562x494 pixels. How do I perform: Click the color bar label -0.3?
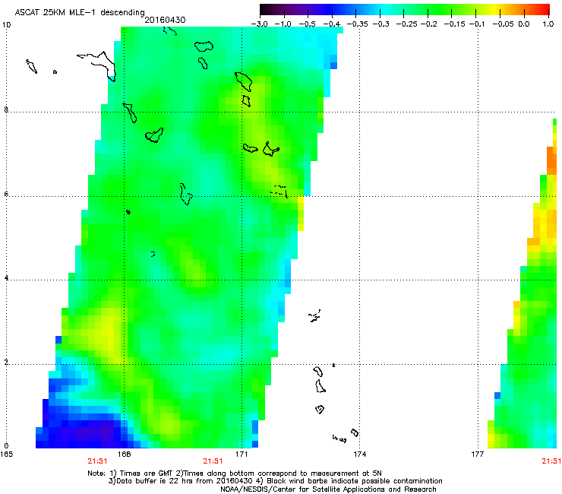click(381, 24)
